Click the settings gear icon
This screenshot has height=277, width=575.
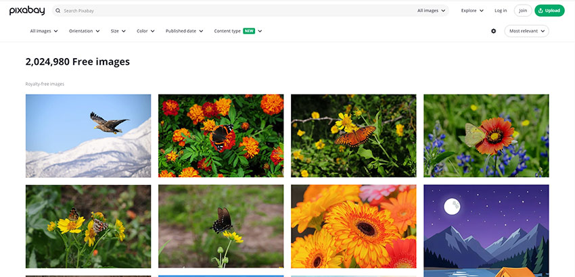click(493, 31)
